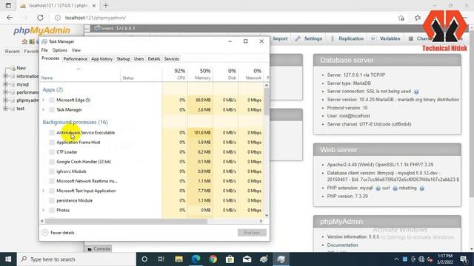Switch to App history tab in Task Manager
The image size is (474, 266).
102,59
